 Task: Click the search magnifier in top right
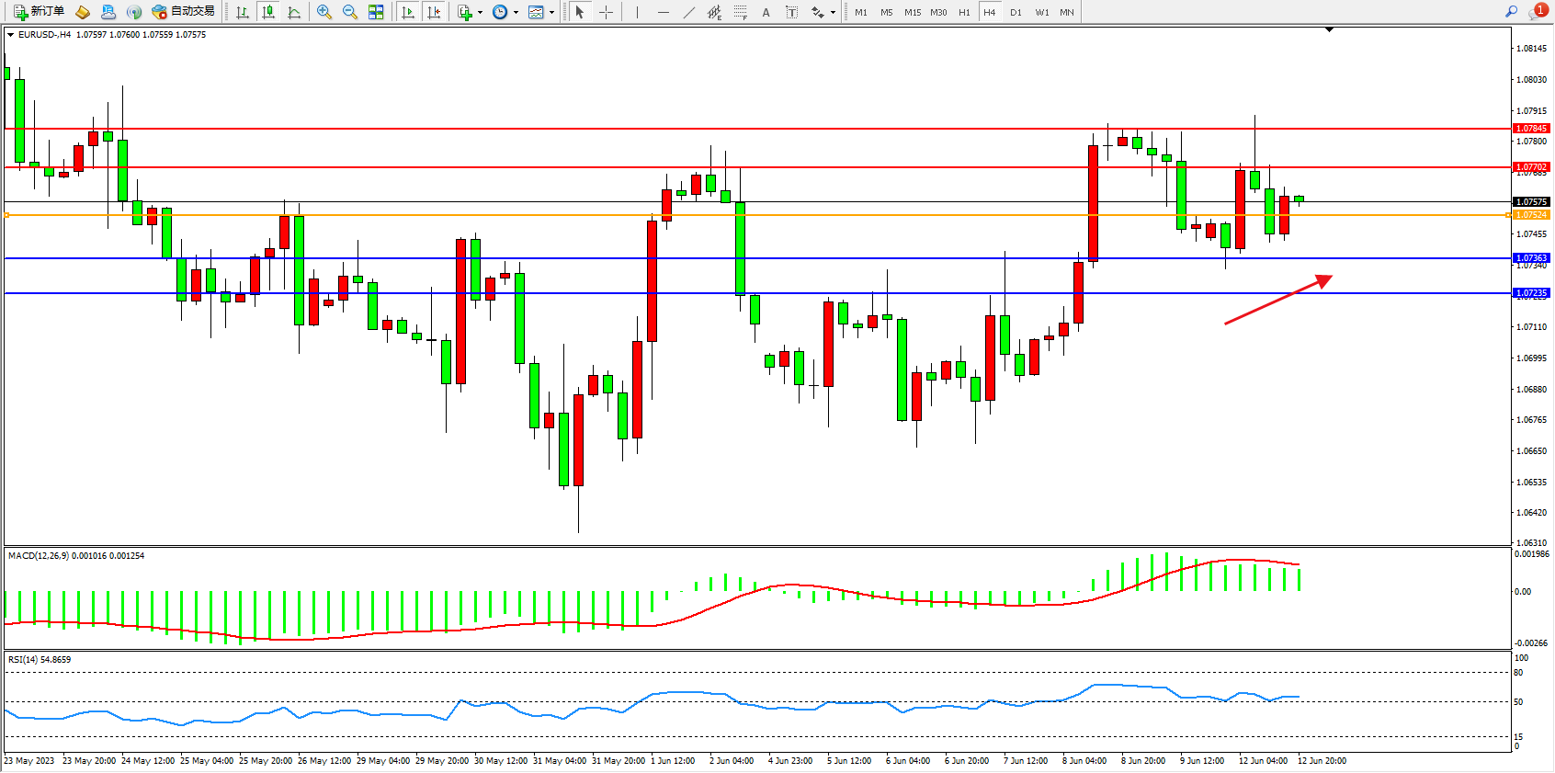pos(1511,12)
